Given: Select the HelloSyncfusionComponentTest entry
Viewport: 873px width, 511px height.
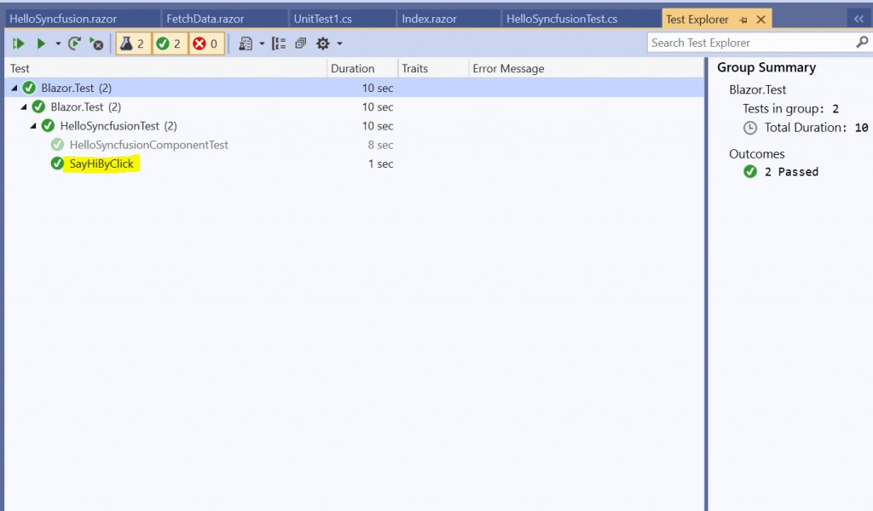Looking at the screenshot, I should (x=147, y=145).
